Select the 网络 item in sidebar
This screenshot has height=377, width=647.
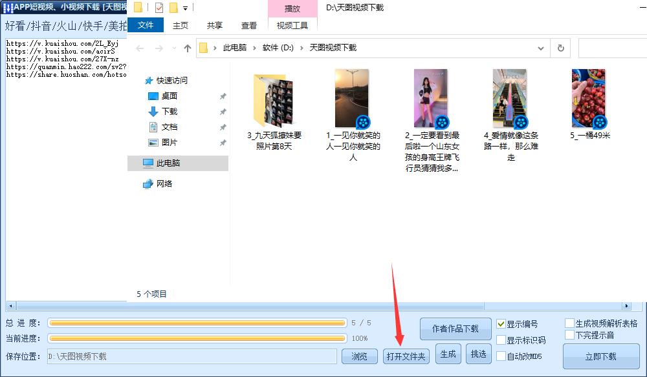click(x=168, y=183)
